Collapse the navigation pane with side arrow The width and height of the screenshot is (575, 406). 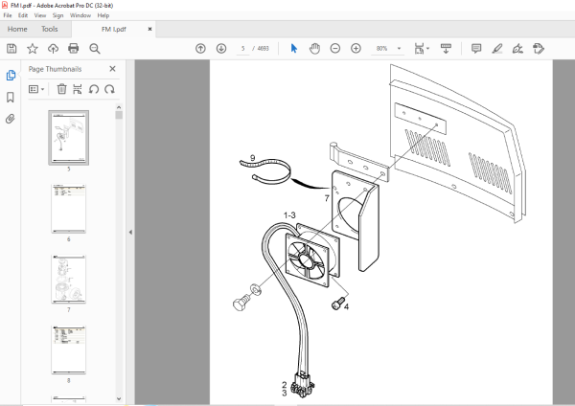pyautogui.click(x=130, y=232)
